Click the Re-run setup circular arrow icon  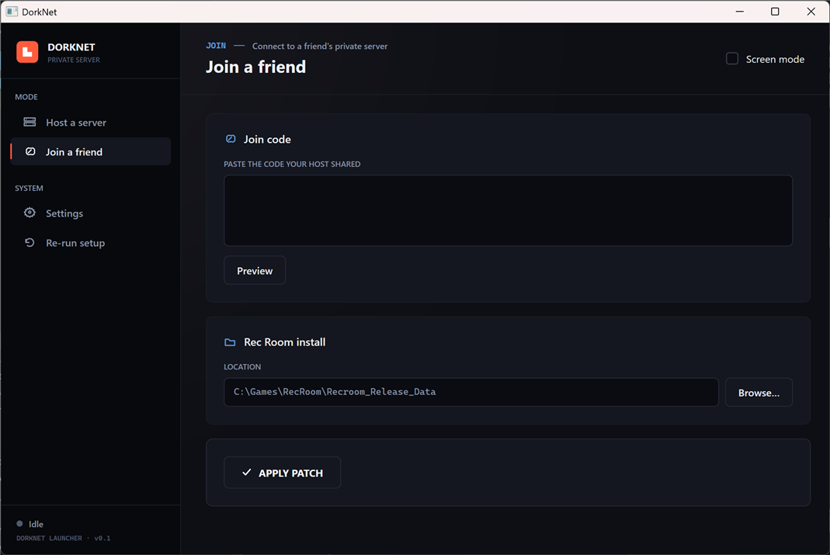coord(30,242)
